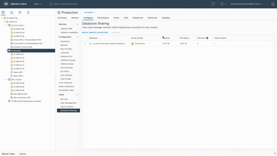Select the Production-vSAN-Datastore radio button
This screenshot has width=277, height=156.
(85, 44)
